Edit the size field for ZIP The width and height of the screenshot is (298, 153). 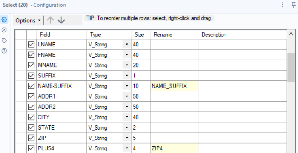coord(140,138)
